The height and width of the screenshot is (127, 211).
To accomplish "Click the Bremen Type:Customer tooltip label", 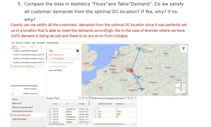I will (147, 50).
